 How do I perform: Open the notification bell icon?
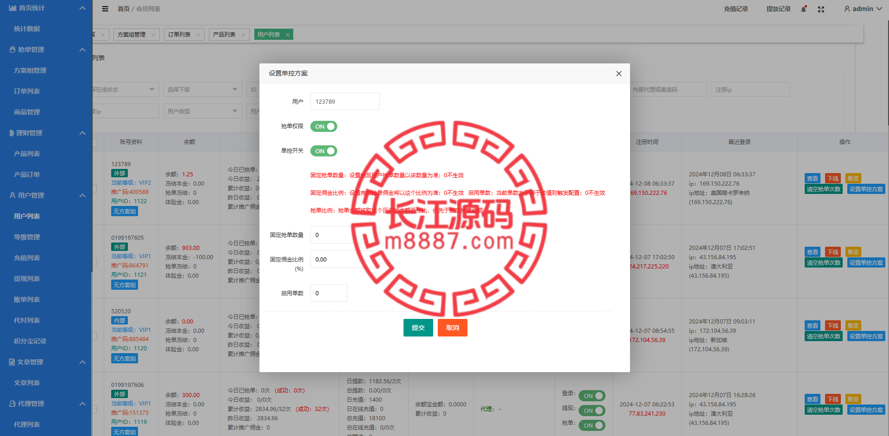click(x=804, y=9)
